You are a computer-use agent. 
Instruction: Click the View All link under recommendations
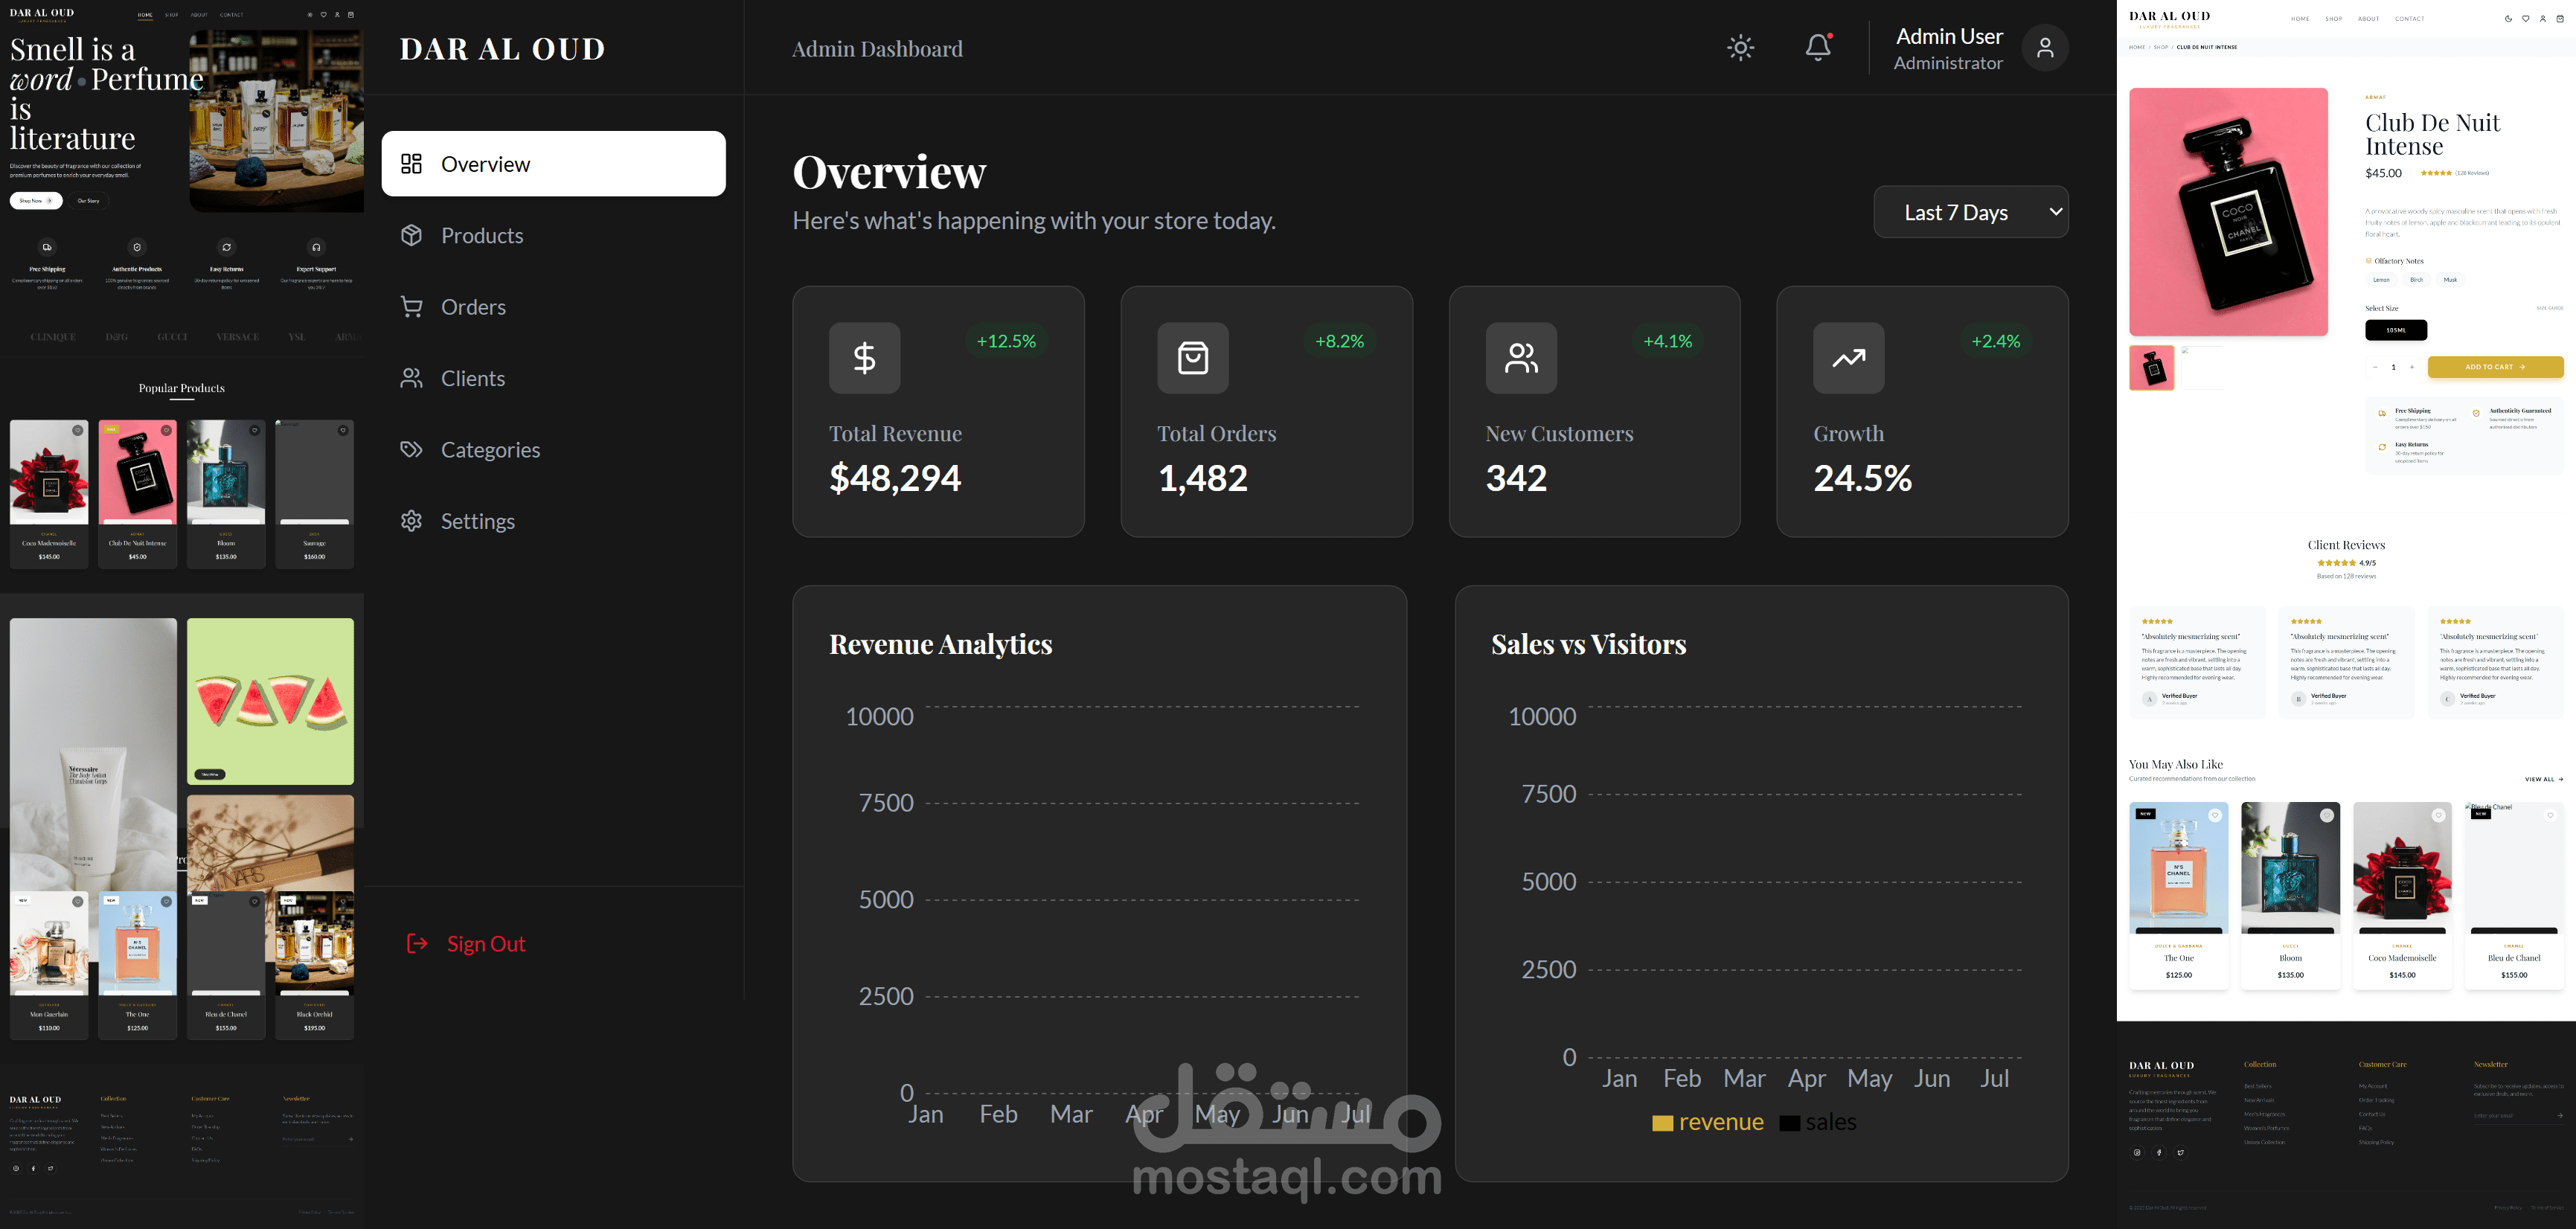click(2543, 779)
